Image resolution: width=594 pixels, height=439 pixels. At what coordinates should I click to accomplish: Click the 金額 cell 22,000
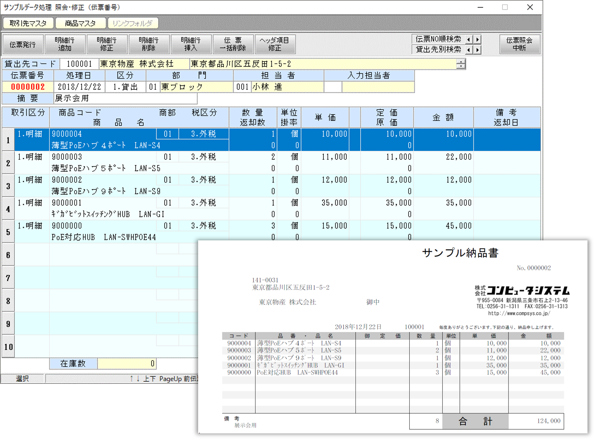(x=443, y=157)
